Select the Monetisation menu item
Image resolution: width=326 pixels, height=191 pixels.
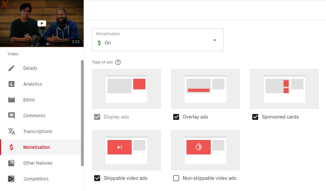[x=41, y=147]
